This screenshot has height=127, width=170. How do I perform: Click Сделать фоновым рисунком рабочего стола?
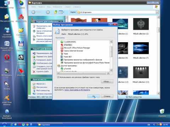pyautogui.click(x=44, y=40)
